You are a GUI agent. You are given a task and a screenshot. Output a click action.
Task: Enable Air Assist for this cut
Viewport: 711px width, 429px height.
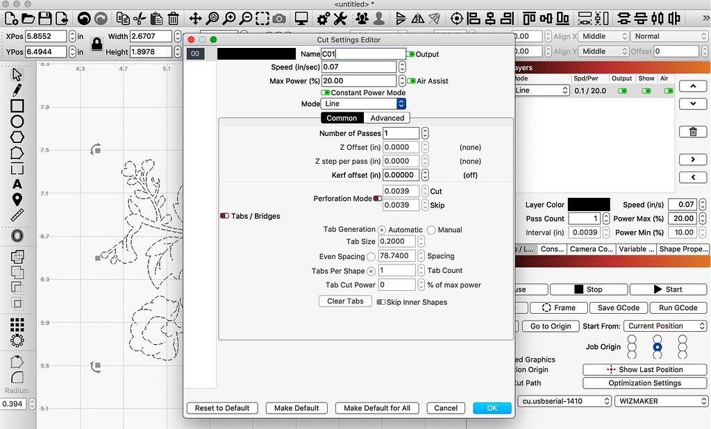tap(413, 81)
